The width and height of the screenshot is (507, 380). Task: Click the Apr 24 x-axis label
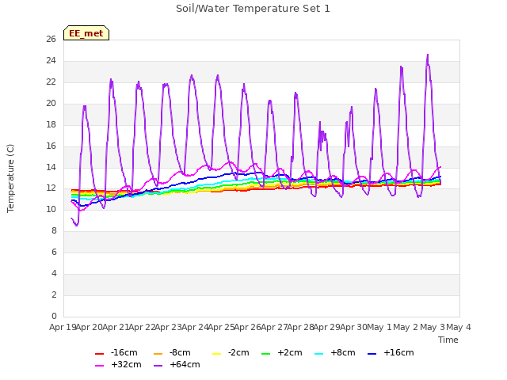click(195, 327)
